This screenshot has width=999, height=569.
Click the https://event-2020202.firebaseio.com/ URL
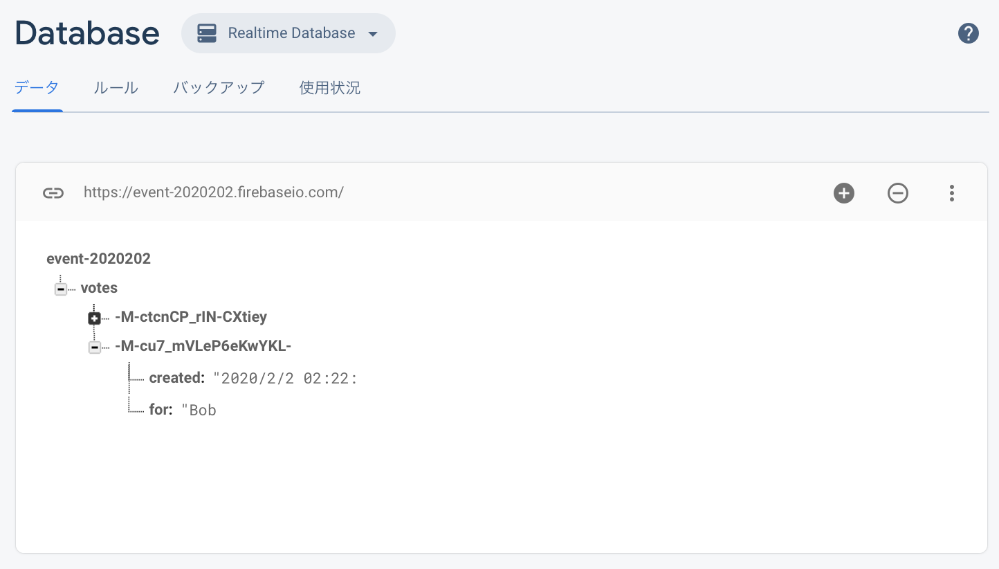214,192
